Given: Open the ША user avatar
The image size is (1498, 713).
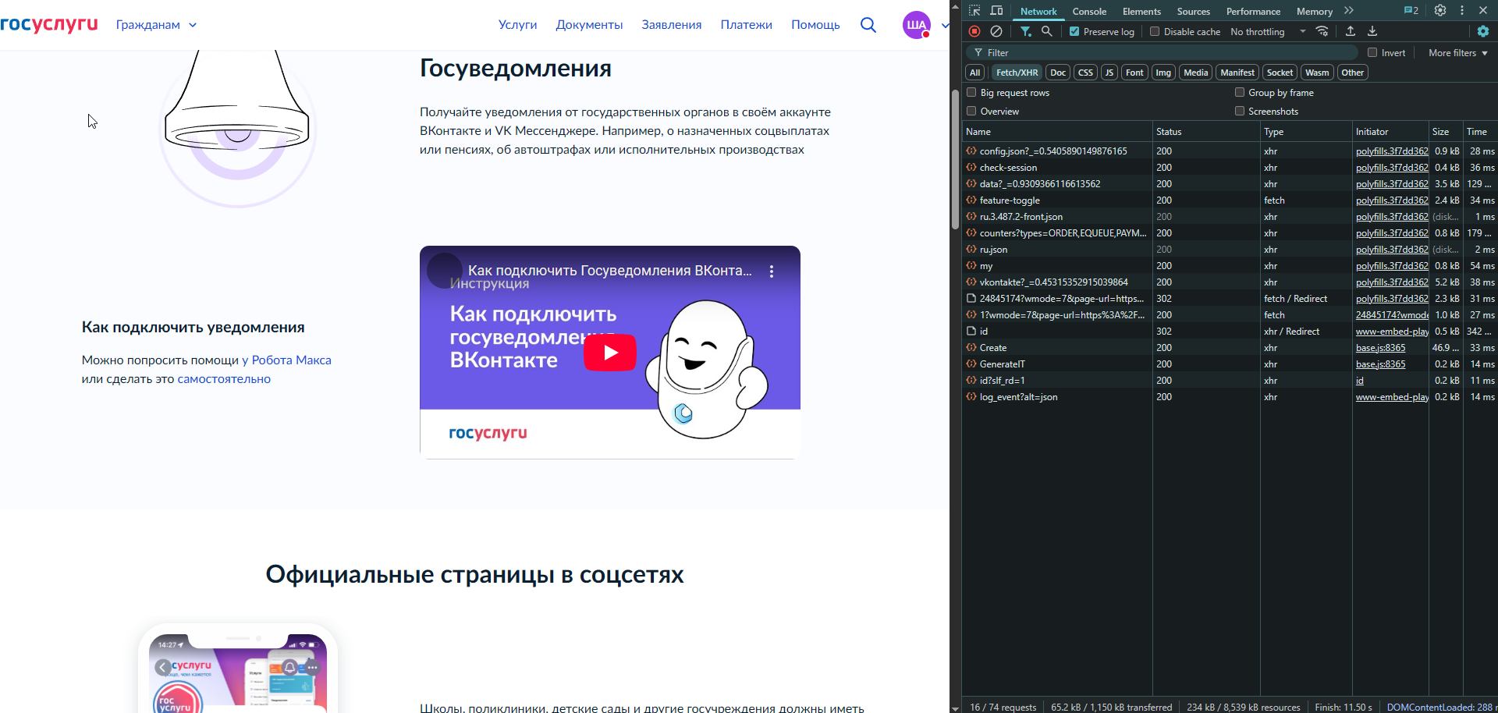Looking at the screenshot, I should tap(917, 25).
